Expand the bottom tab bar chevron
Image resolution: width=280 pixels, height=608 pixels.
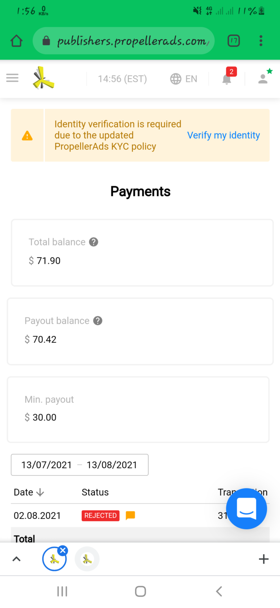(x=16, y=559)
